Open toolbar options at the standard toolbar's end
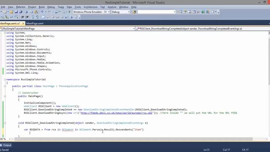This screenshot has height=152, width=270. pos(219,12)
